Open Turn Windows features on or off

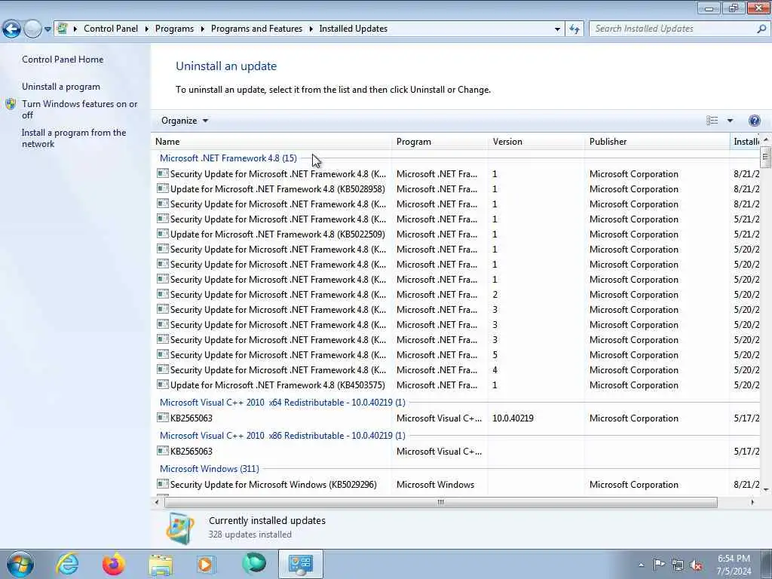[80, 109]
